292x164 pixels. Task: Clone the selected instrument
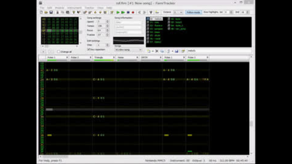162,51
